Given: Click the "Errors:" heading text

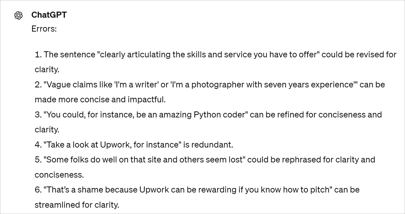Looking at the screenshot, I should pos(44,29).
